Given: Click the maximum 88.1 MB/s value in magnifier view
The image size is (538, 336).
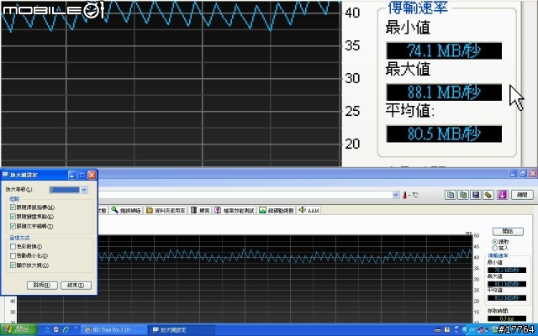Looking at the screenshot, I should coord(444,92).
